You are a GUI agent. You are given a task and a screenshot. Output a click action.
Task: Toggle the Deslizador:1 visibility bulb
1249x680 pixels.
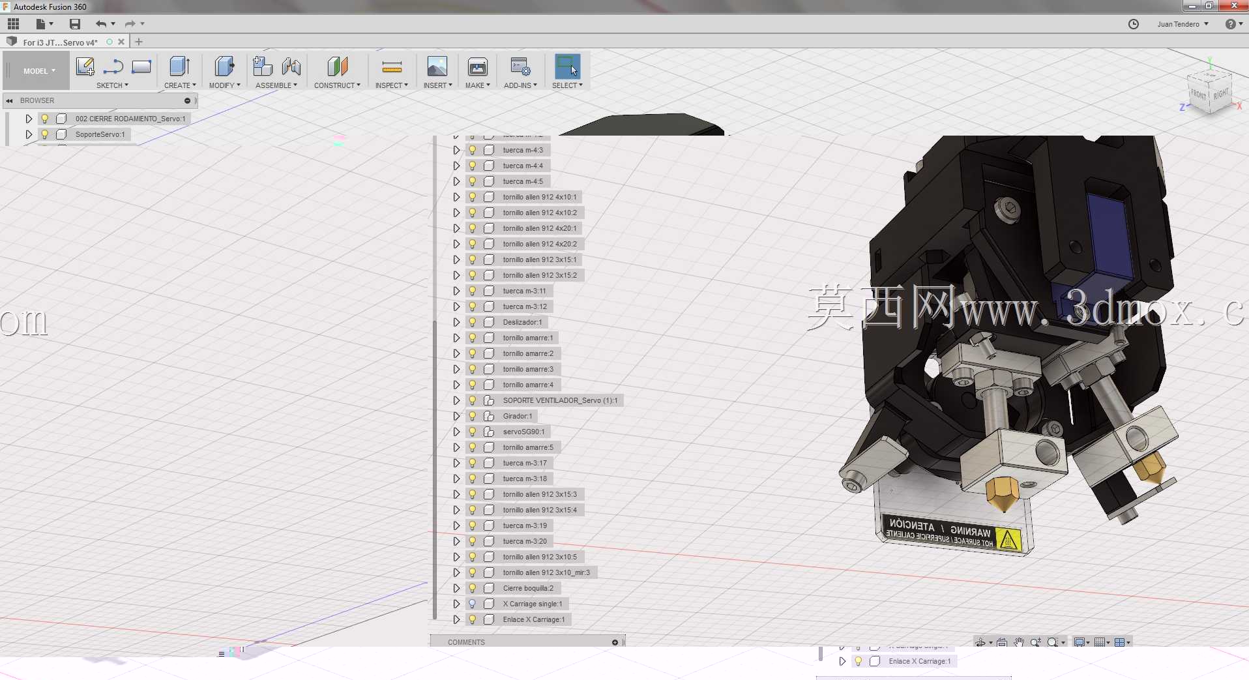point(473,322)
